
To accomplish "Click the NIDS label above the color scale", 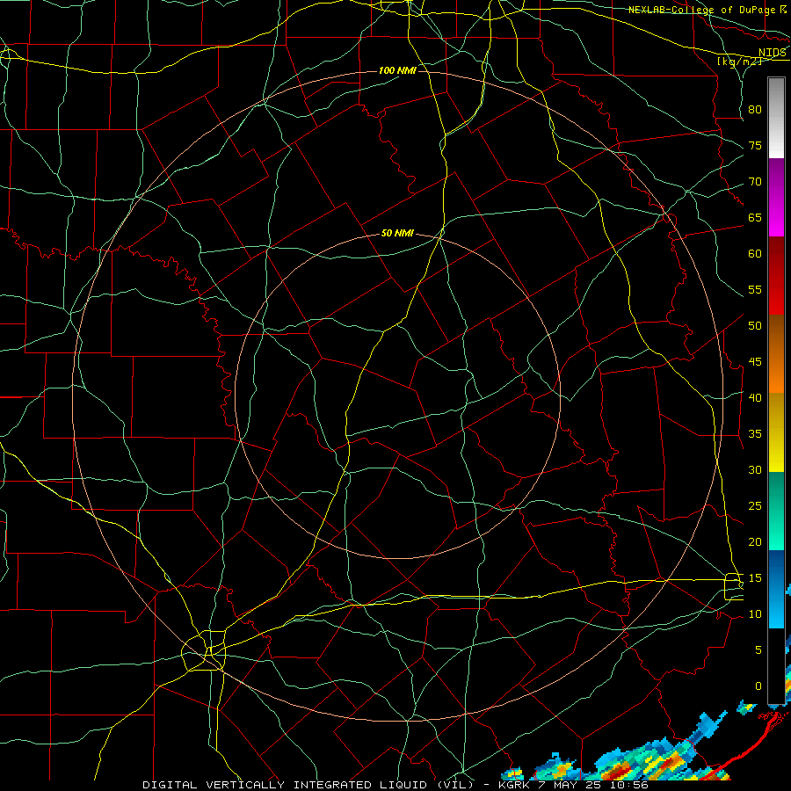I will coord(773,53).
